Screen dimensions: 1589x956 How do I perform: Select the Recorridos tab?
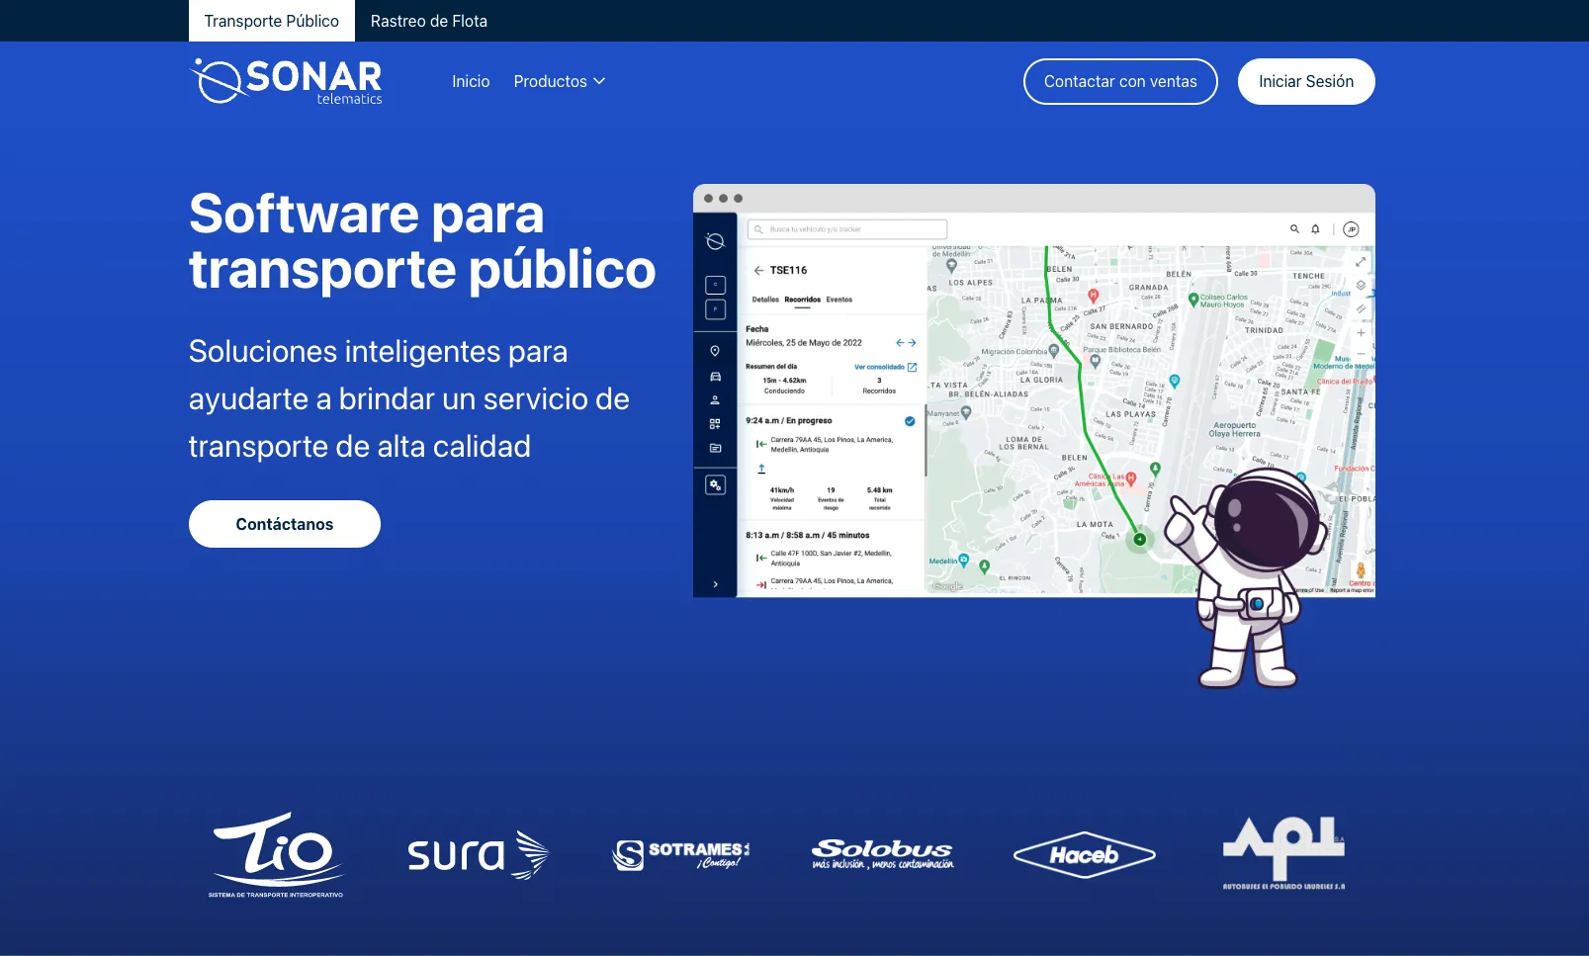[802, 300]
